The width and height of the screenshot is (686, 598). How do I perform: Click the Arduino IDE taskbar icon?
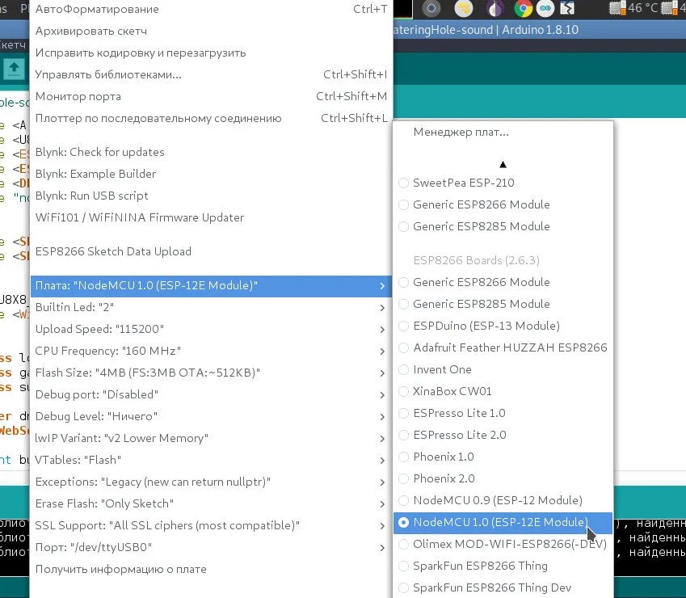click(x=545, y=9)
